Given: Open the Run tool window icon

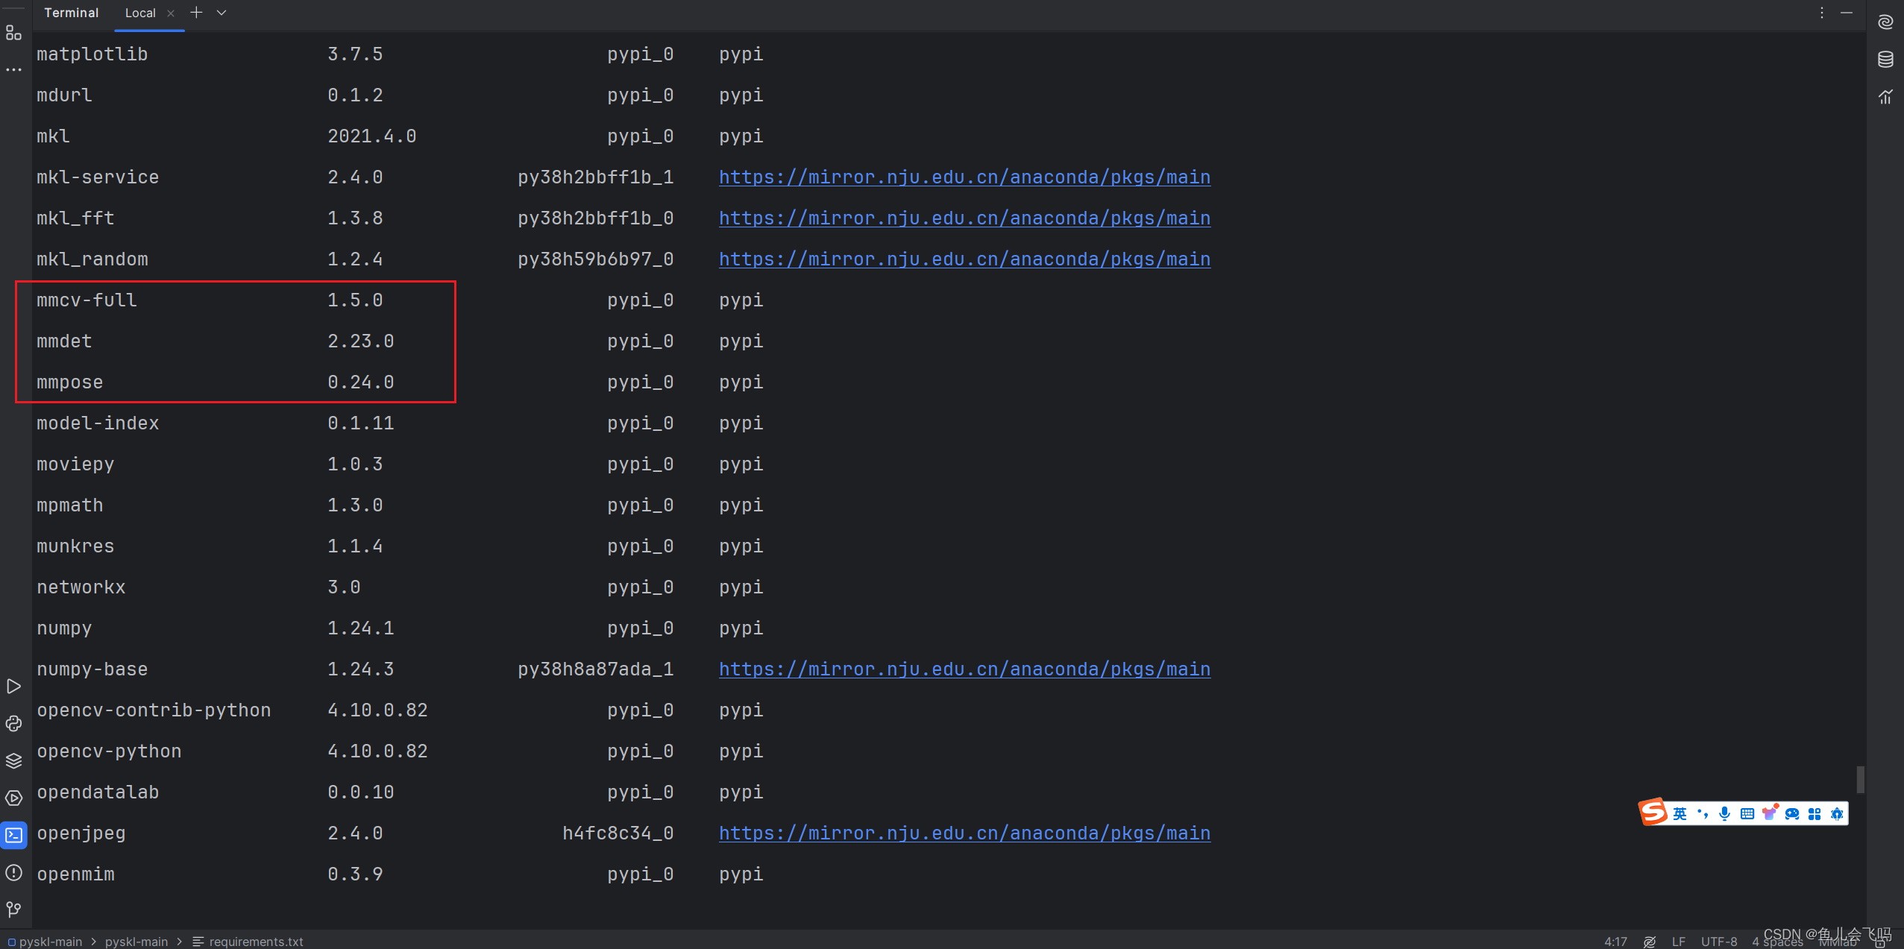Looking at the screenshot, I should tap(14, 686).
